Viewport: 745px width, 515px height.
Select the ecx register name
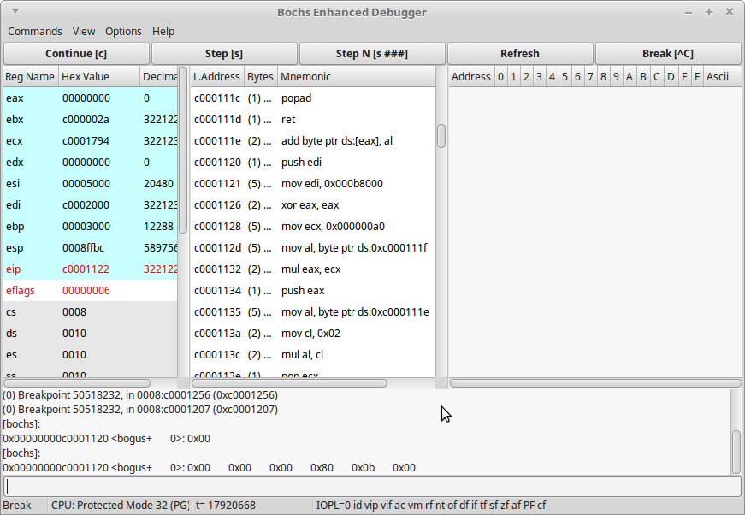pos(15,140)
